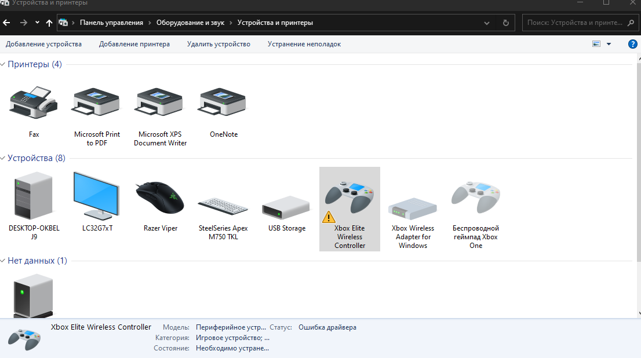Image resolution: width=641 pixels, height=358 pixels.
Task: Click the Ошибка драйвера status text
Action: (327, 327)
